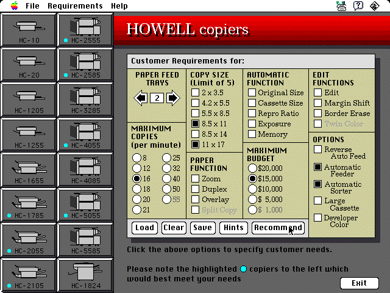Select the HC-4055 copier icon
This screenshot has height=293, width=390.
tap(85, 136)
